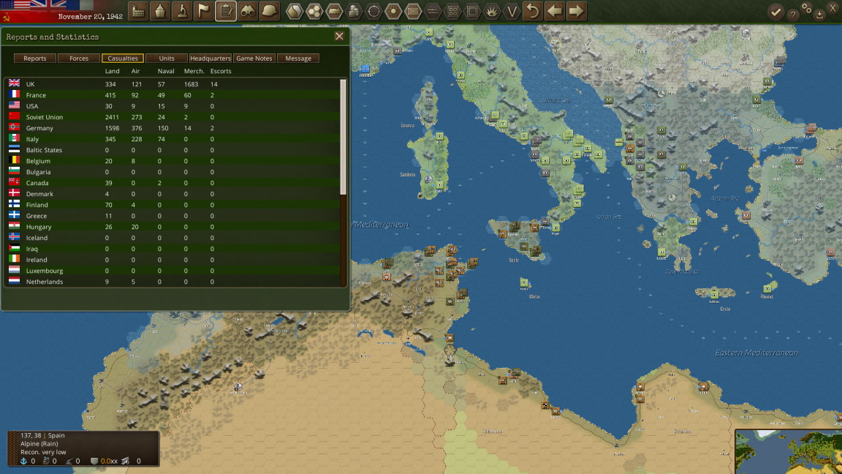
Task: Go to next unit with right arrow
Action: coord(576,11)
